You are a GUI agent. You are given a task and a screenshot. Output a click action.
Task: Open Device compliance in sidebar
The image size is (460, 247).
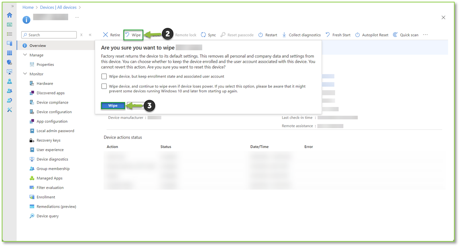(52, 102)
